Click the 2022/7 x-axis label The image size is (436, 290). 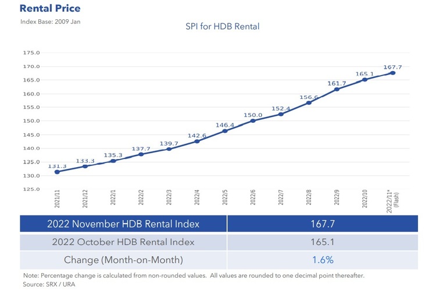[281, 197]
